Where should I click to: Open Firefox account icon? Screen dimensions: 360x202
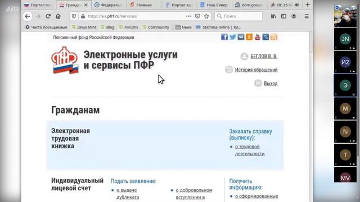tap(294, 16)
